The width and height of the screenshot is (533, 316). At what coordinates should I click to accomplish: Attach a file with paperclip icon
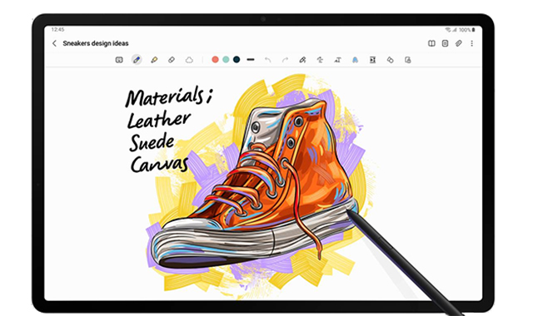(459, 43)
